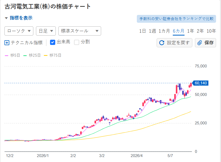Select the 6カ月 period tab
The image size is (221, 162).
[x=179, y=31]
